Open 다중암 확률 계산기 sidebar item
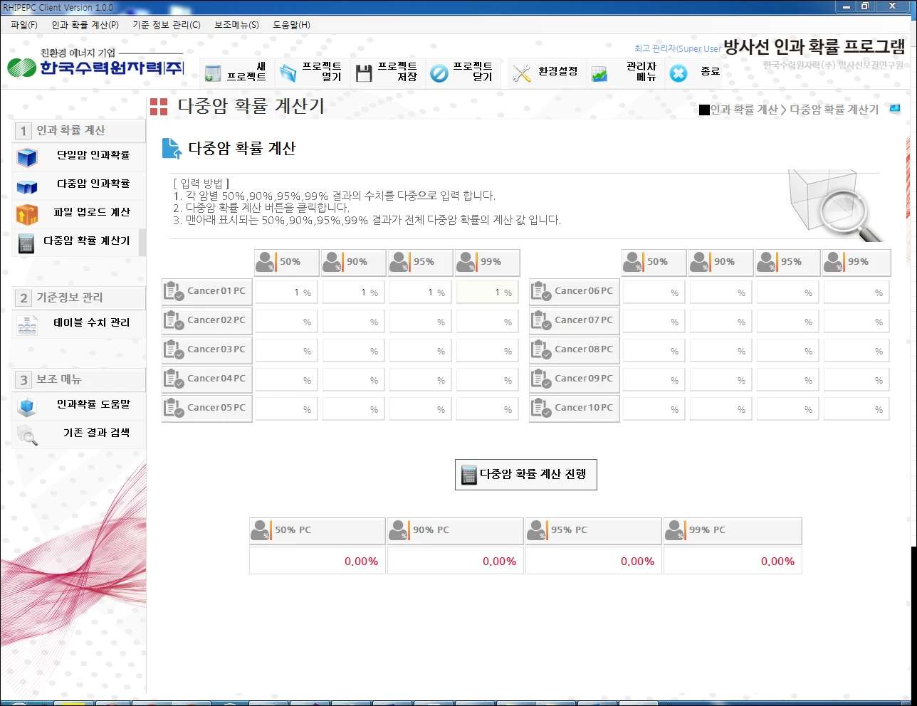Image resolution: width=917 pixels, height=706 pixels. pos(78,241)
